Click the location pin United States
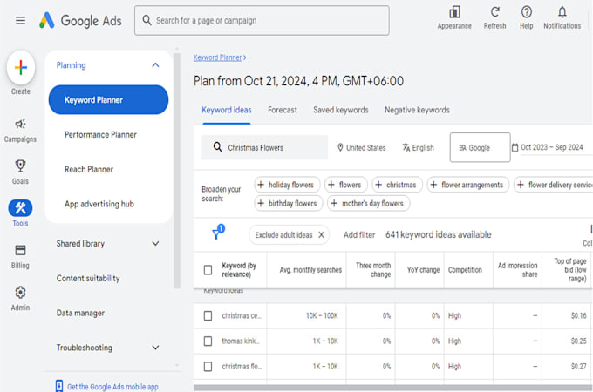Viewport: 593px width, 392px height. (362, 148)
